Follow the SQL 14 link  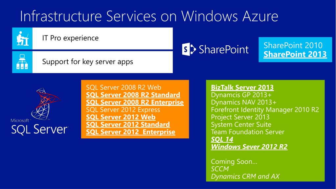tap(222, 139)
